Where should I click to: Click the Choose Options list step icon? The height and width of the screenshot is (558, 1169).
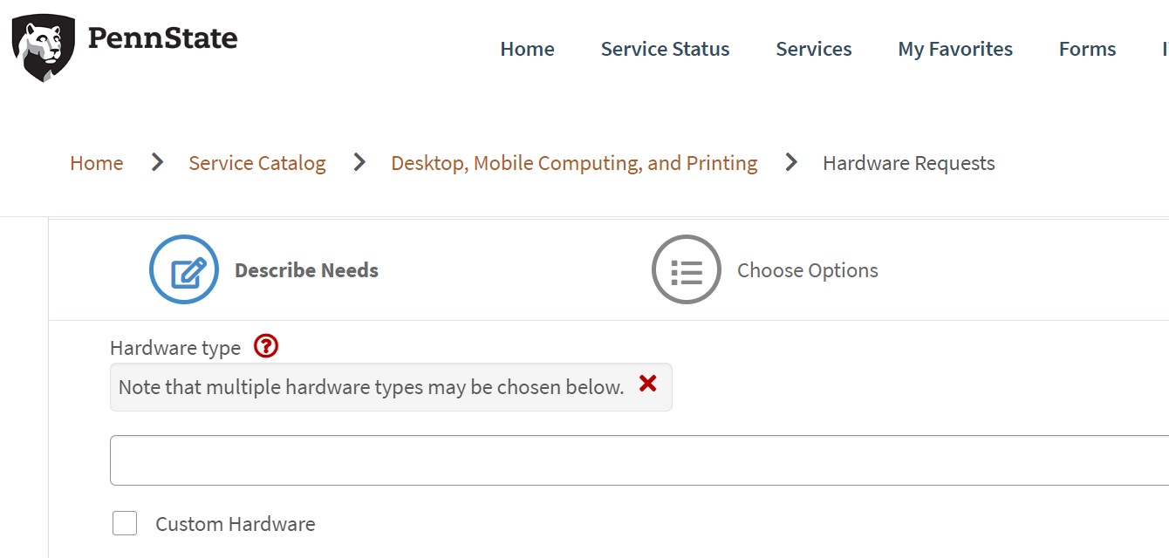click(687, 269)
